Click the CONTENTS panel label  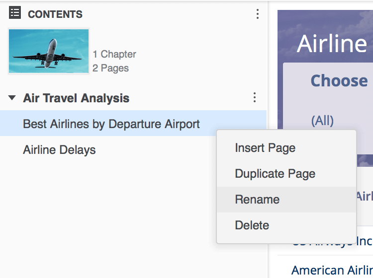click(x=55, y=14)
